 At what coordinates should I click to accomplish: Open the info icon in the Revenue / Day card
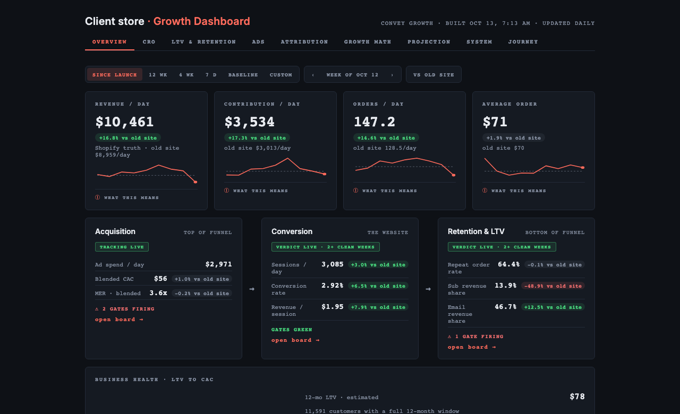pos(98,197)
